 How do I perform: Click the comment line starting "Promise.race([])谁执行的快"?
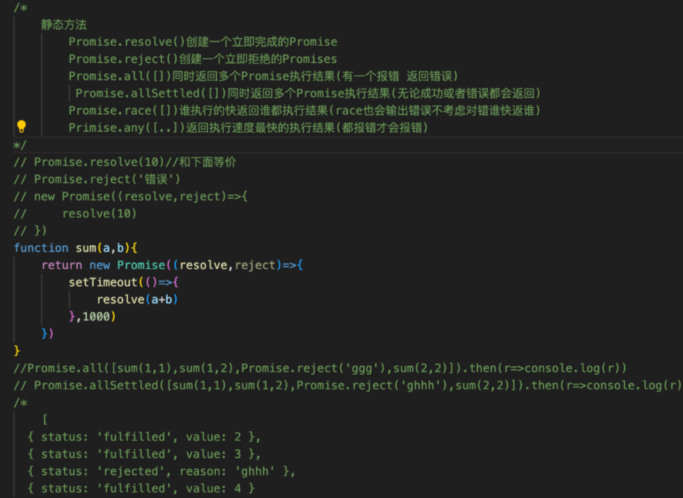304,111
